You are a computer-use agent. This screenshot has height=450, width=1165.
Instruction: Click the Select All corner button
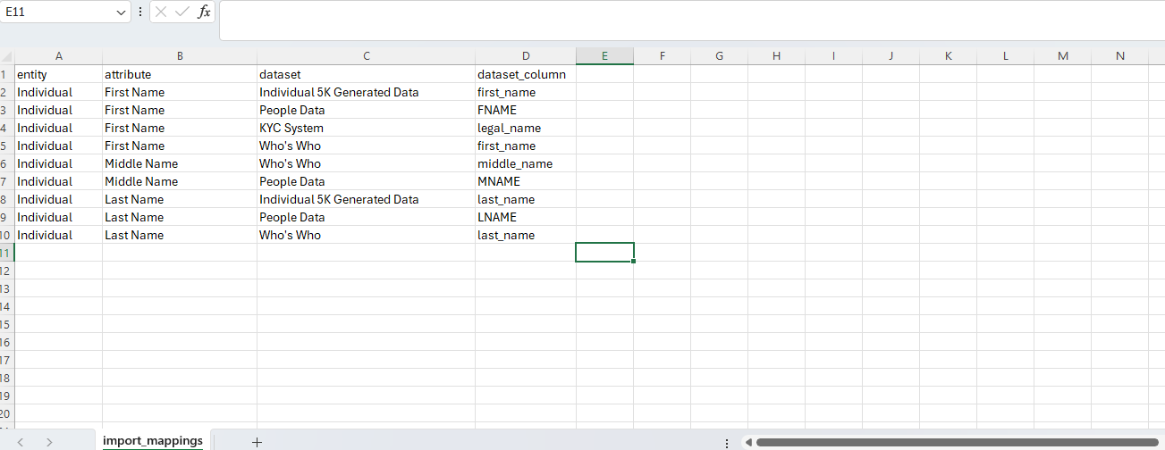pyautogui.click(x=6, y=56)
